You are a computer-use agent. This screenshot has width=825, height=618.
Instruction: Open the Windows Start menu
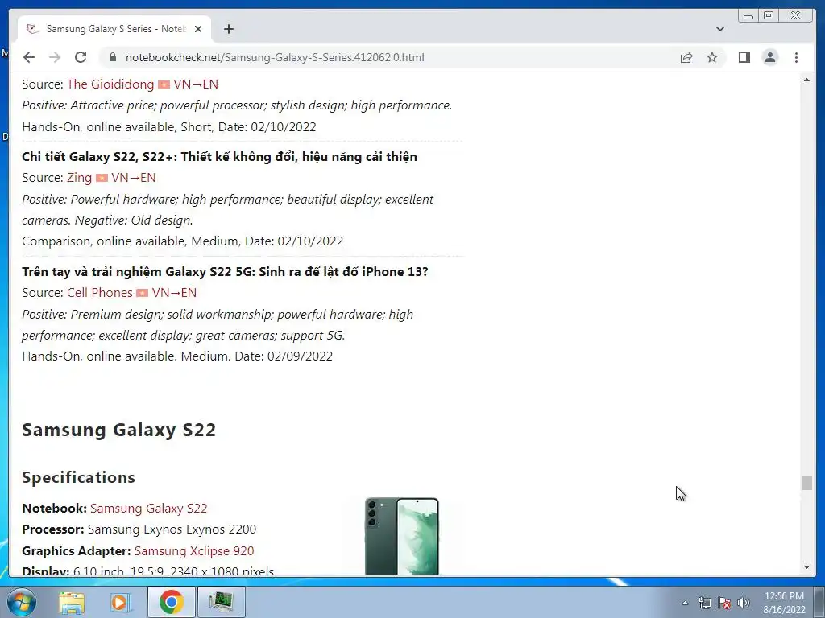click(x=21, y=602)
